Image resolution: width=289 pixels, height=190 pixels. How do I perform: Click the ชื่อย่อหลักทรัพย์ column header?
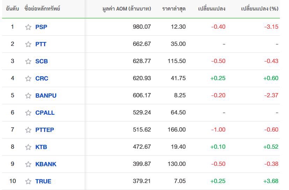pyautogui.click(x=42, y=9)
